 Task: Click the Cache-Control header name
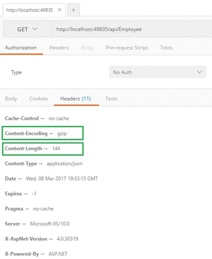pyautogui.click(x=22, y=118)
